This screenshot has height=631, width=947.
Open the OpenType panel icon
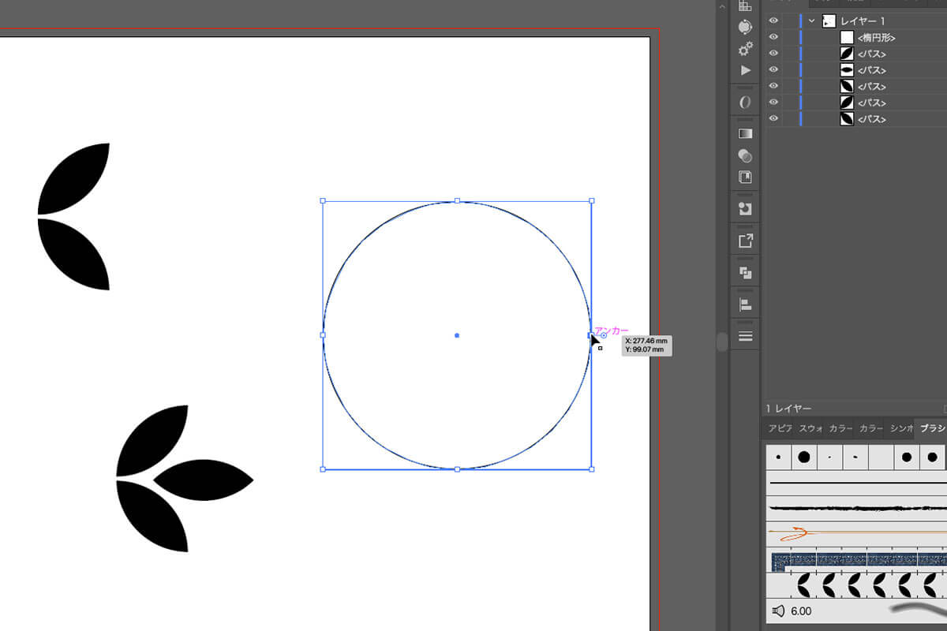coord(745,103)
